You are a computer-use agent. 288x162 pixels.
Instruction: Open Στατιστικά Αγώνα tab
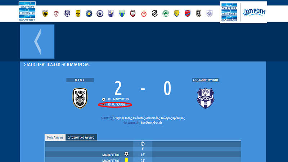coord(81,138)
